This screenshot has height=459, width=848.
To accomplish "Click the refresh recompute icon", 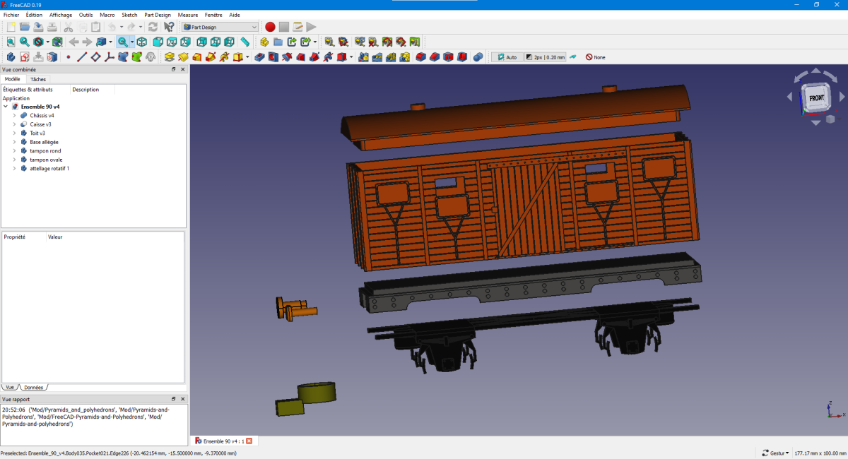I will (x=153, y=27).
